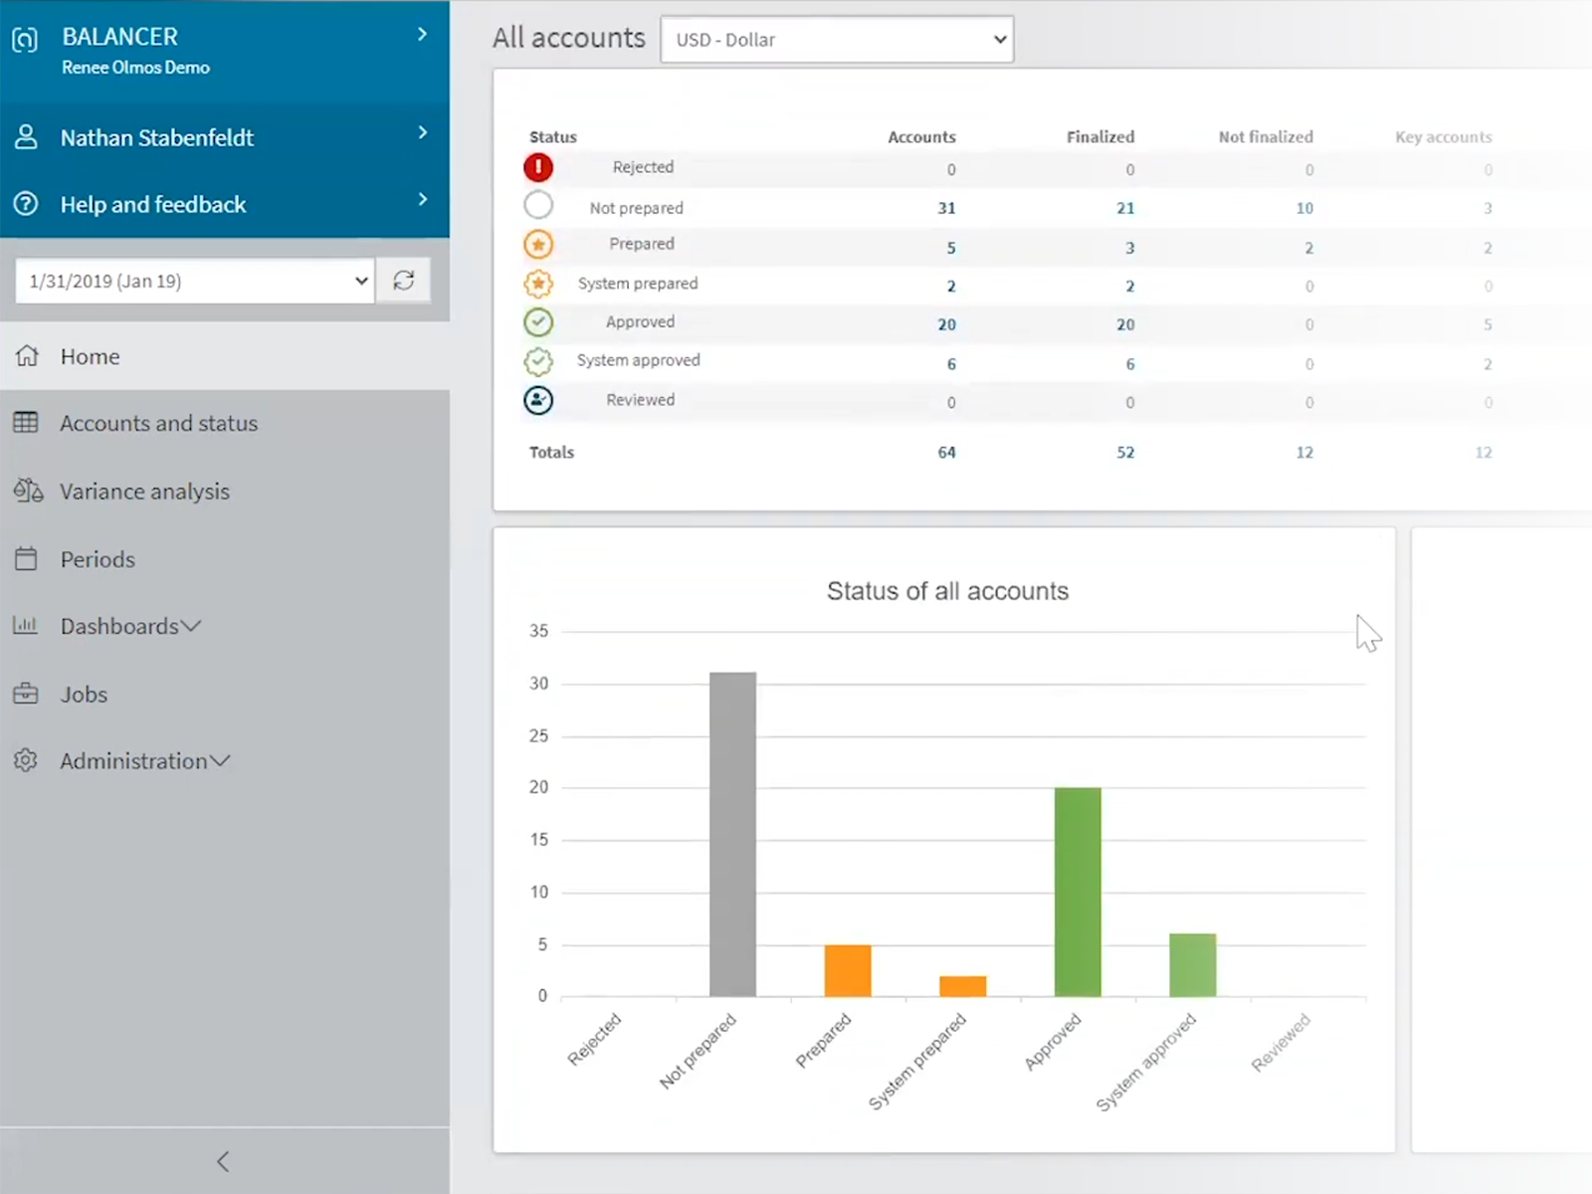Click the green Approved checkmark icon
The width and height of the screenshot is (1592, 1194).
538,322
